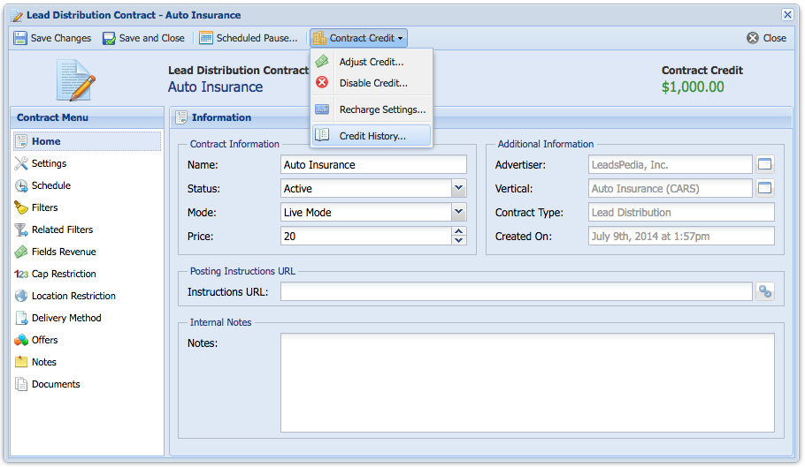805x467 pixels.
Task: Click the Contract Credit coins icon
Action: point(319,38)
